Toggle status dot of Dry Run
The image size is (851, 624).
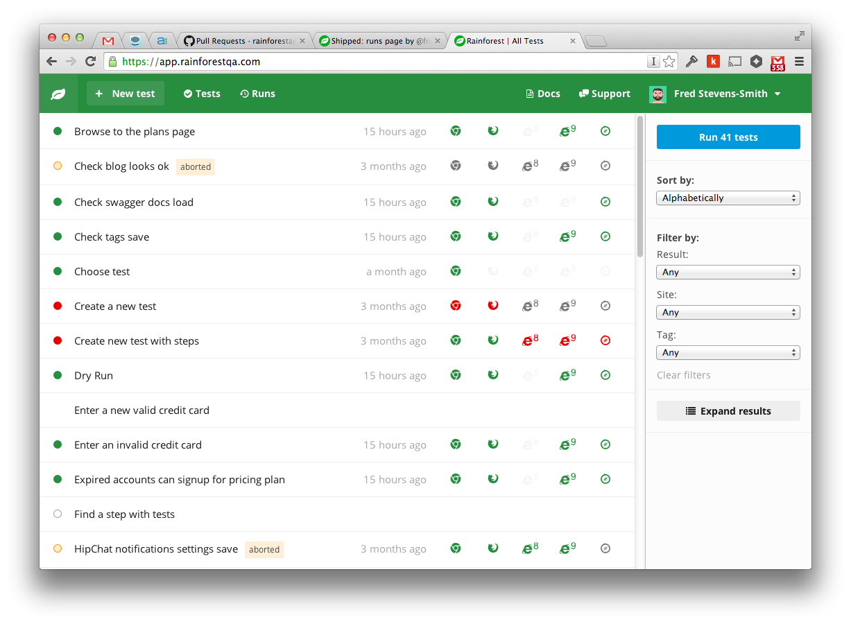[x=58, y=375]
